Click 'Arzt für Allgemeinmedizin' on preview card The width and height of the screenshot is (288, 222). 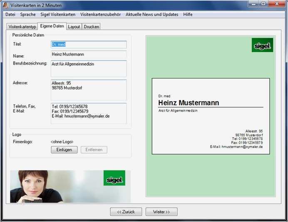pyautogui.click(x=178, y=111)
